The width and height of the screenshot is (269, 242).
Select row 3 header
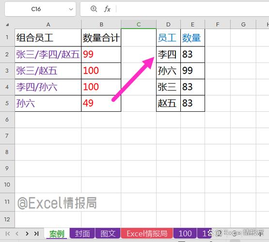click(7, 71)
